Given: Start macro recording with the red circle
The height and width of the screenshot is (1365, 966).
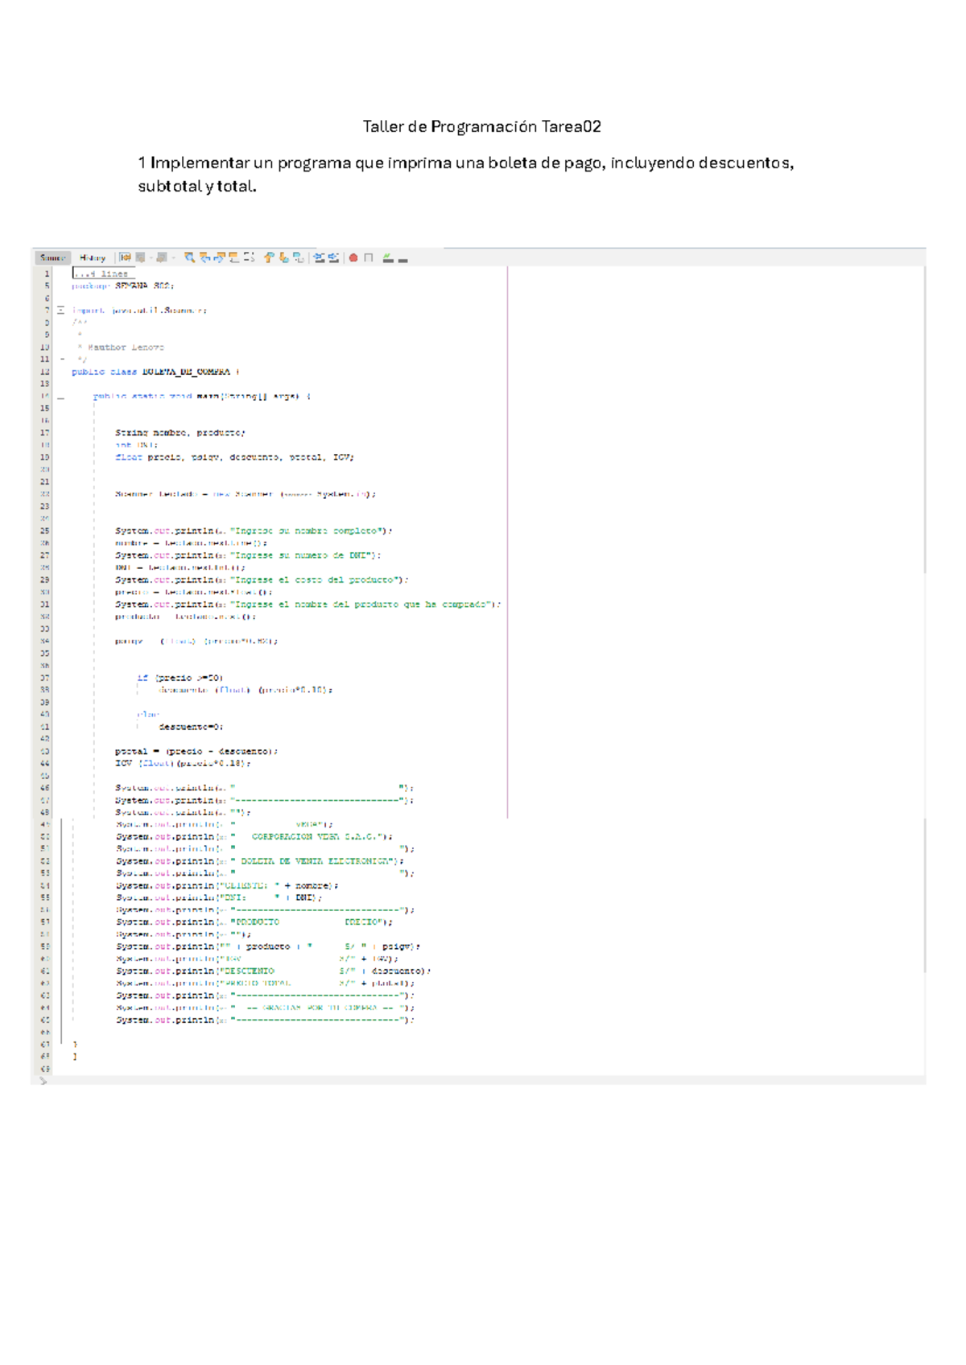Looking at the screenshot, I should 353,258.
